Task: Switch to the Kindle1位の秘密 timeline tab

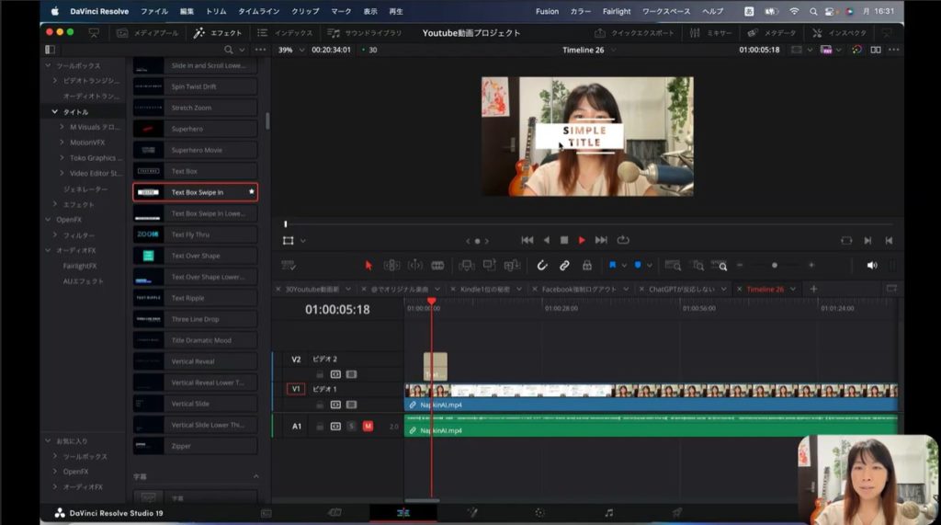Action: 484,289
